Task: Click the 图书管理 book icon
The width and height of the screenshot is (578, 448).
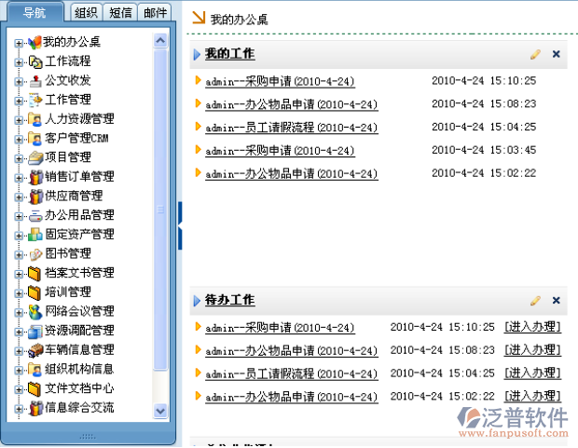Action: click(x=35, y=253)
